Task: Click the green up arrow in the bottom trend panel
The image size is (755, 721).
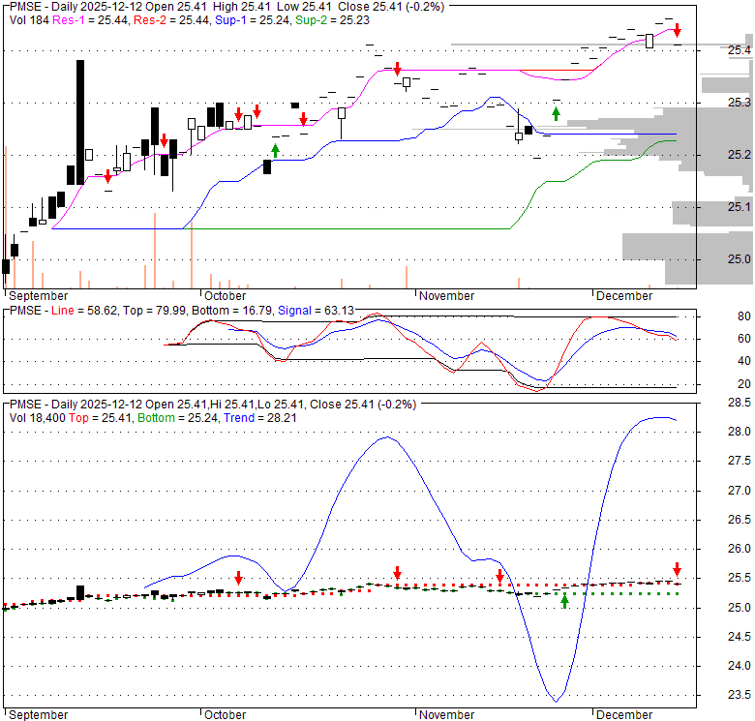Action: pyautogui.click(x=564, y=602)
